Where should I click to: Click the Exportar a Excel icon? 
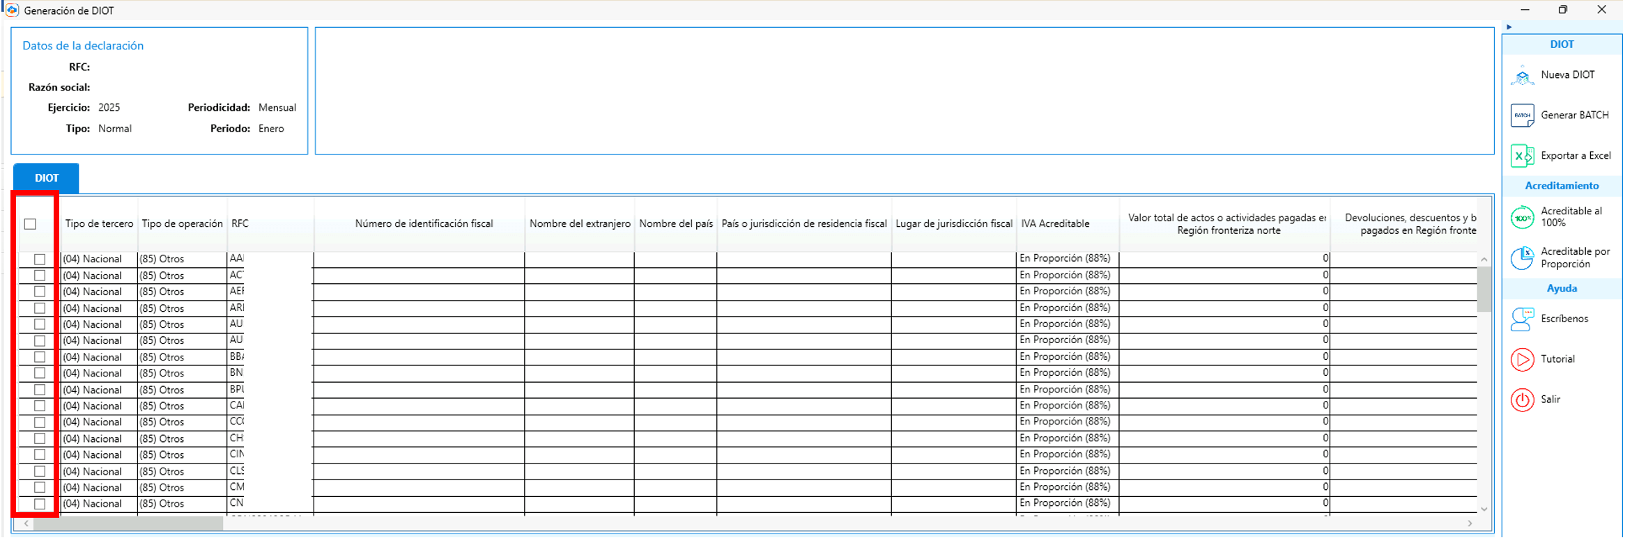1522,156
